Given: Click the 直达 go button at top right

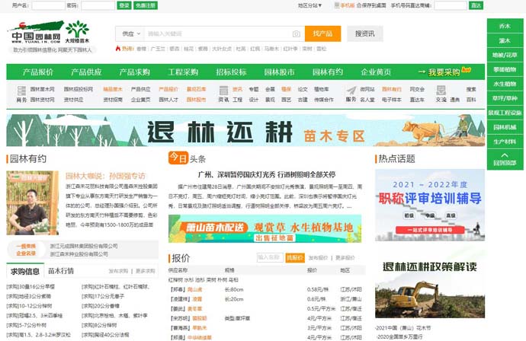Looking at the screenshot, I should 476,5.
